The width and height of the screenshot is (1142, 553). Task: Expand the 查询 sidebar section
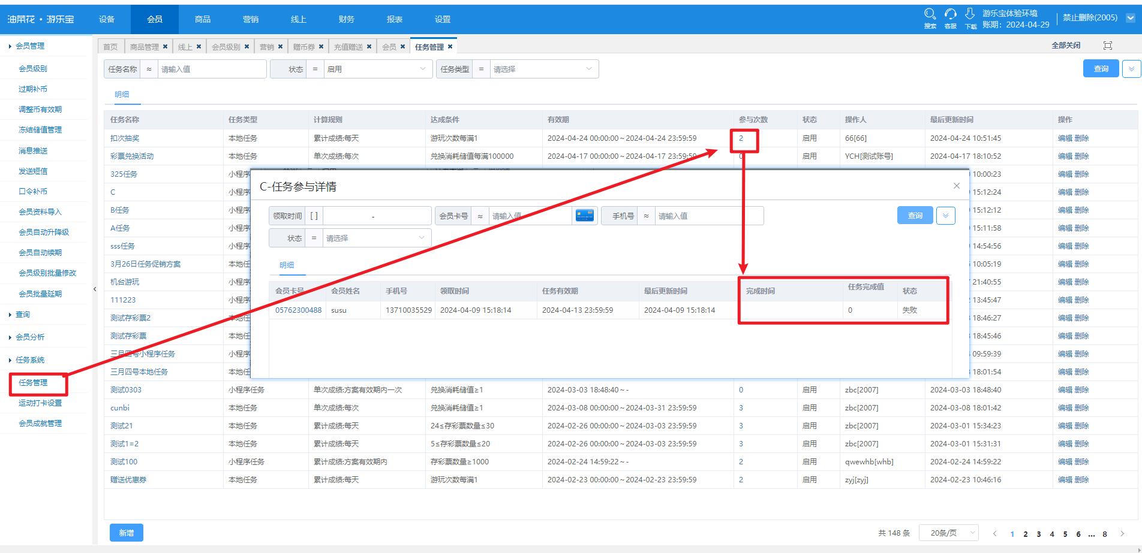(22, 314)
